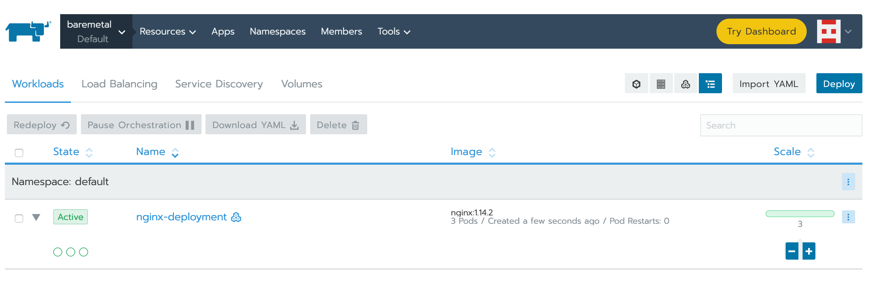This screenshot has height=290, width=870.
Task: Collapse the nginx-deployment row triangle
Action: tap(36, 217)
